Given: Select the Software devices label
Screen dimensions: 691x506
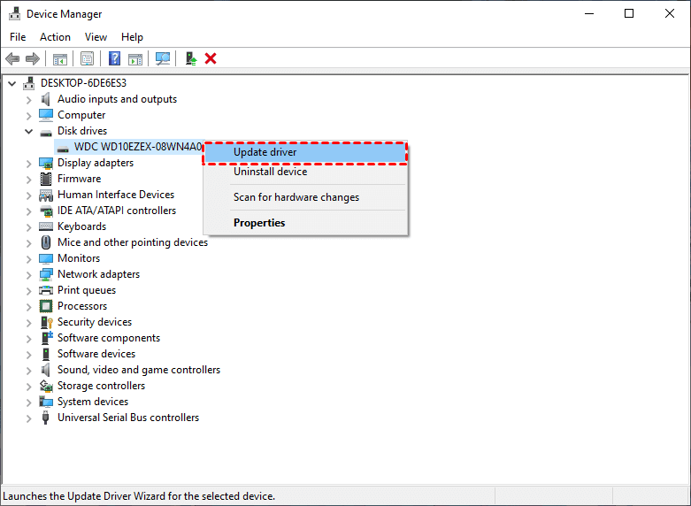Looking at the screenshot, I should (x=96, y=354).
